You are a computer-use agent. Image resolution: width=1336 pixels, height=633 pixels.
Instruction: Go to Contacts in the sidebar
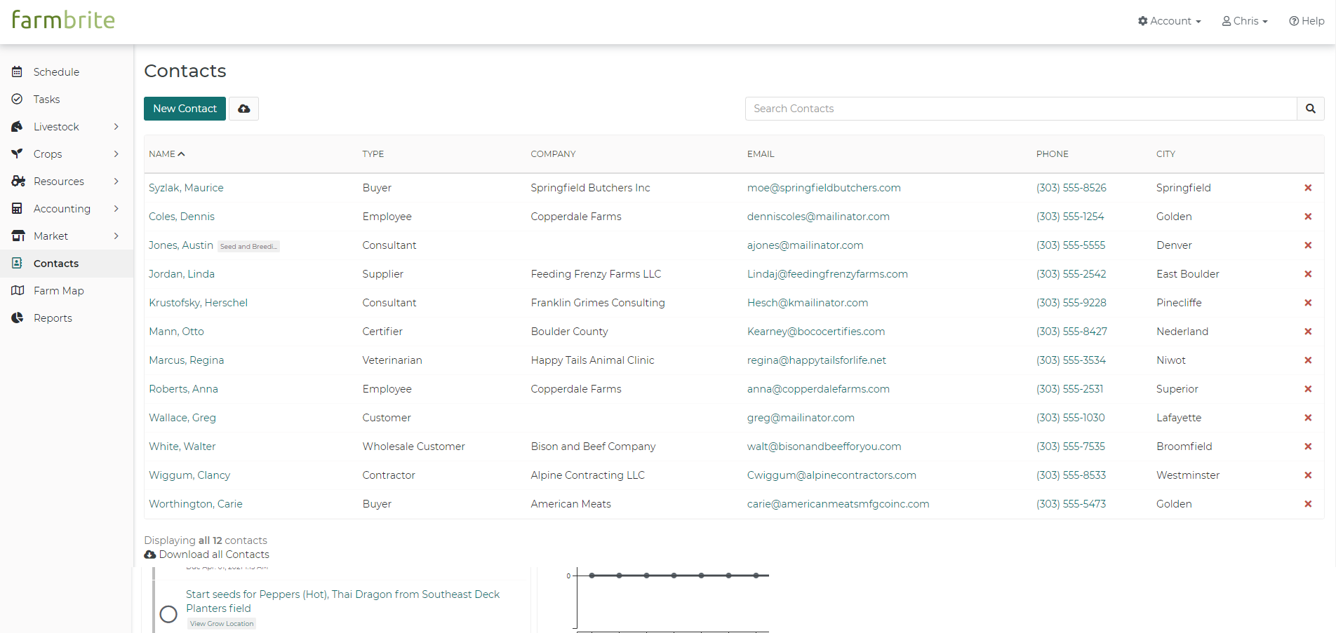56,264
